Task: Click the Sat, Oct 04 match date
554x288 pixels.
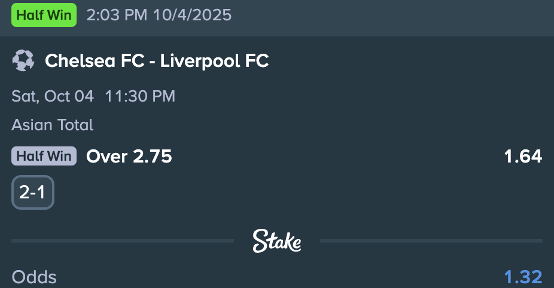Action: [x=53, y=96]
